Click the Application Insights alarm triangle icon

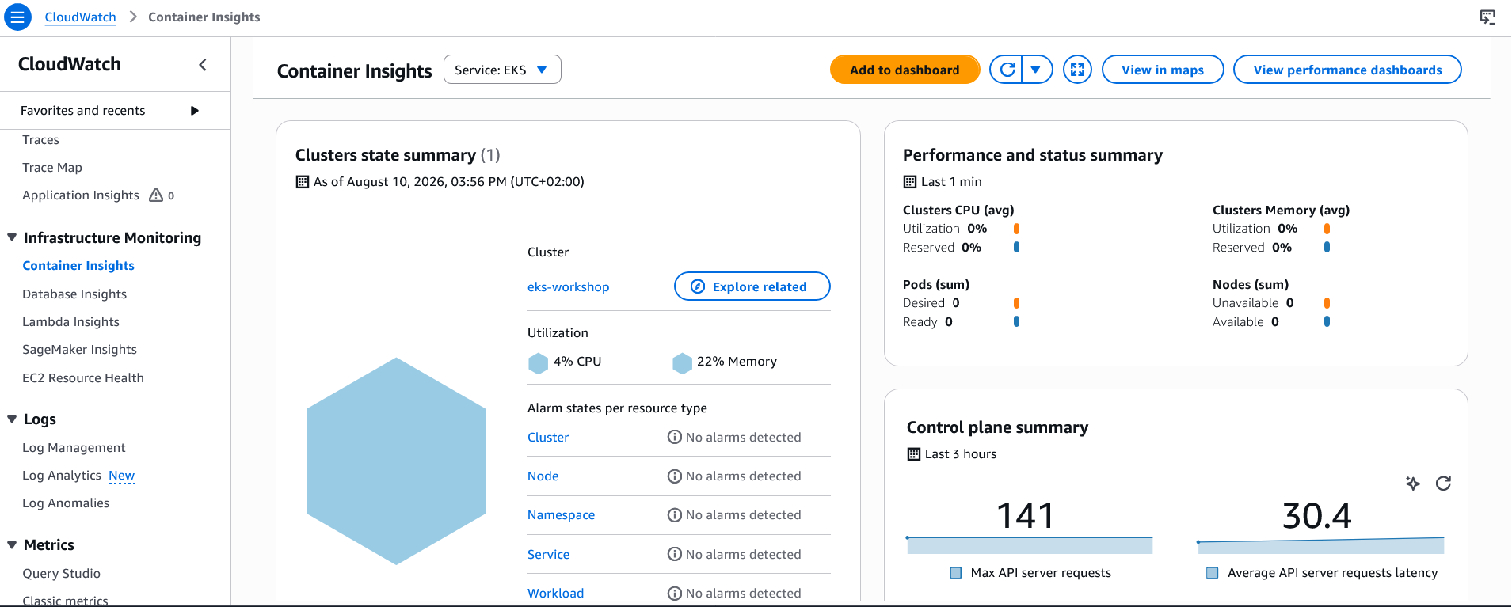coord(156,195)
